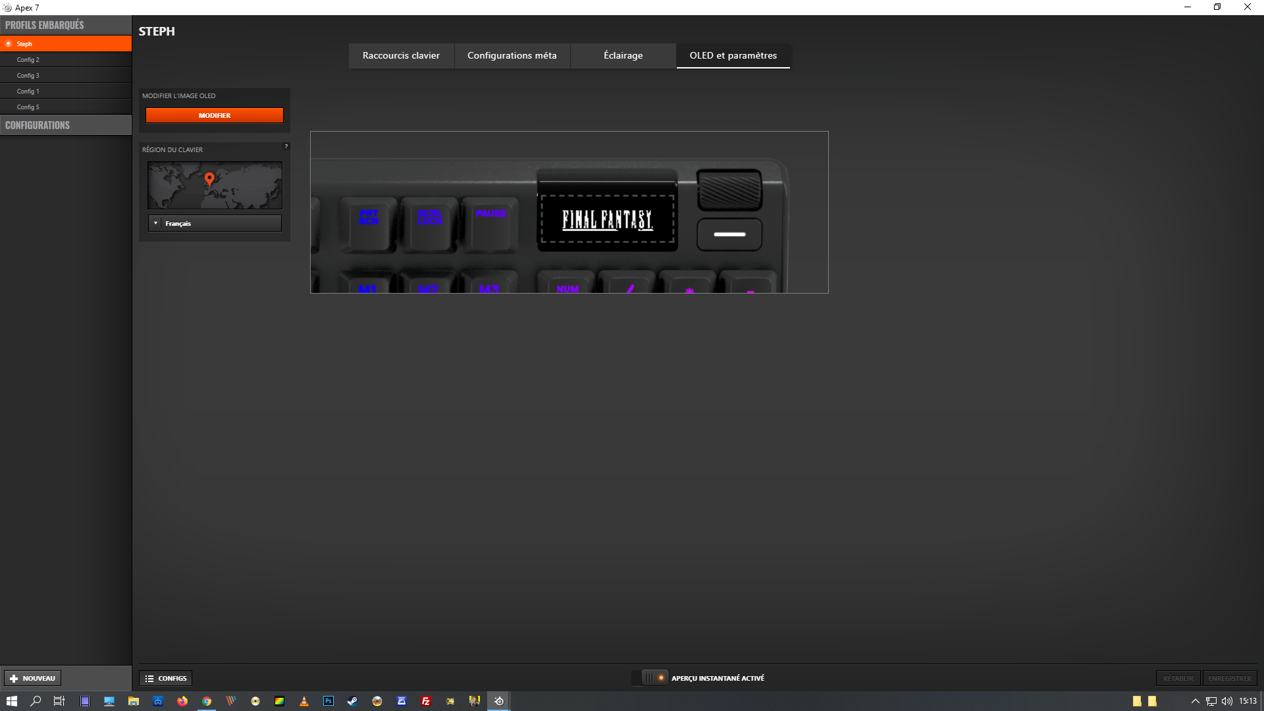The height and width of the screenshot is (711, 1264).
Task: Click the orange Modifier button
Action: 215,115
